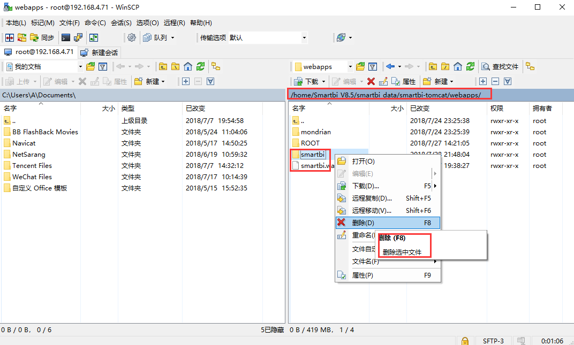Click the remote panel select-all checkmark icon

coord(508,81)
